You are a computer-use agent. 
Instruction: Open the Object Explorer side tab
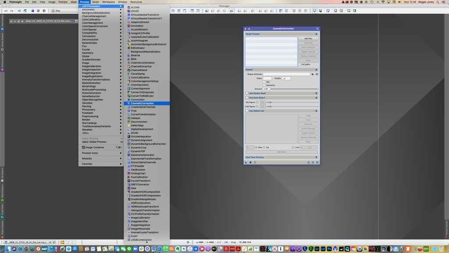pyautogui.click(x=2, y=193)
